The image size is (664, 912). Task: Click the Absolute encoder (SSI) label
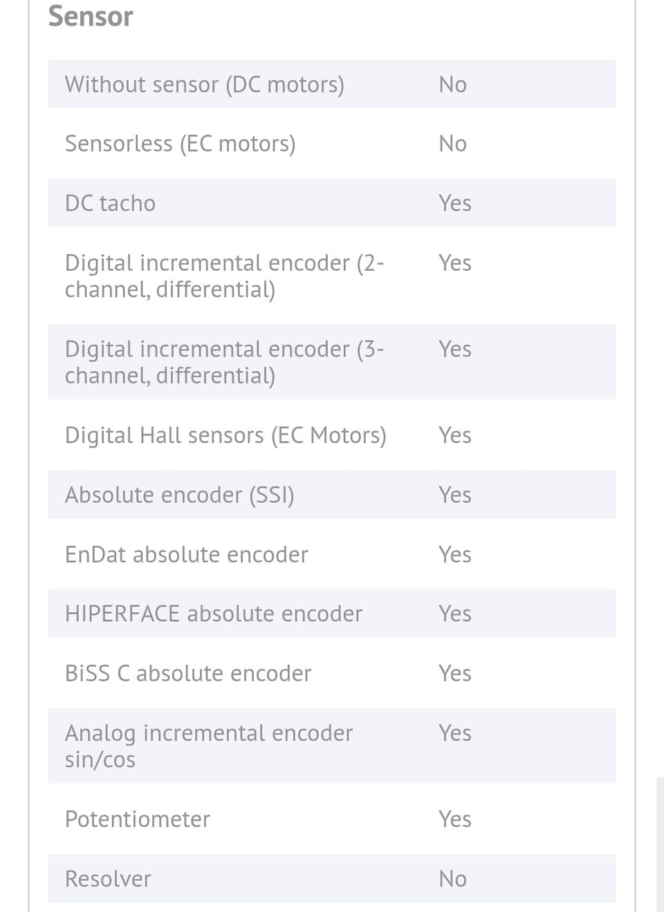point(179,494)
